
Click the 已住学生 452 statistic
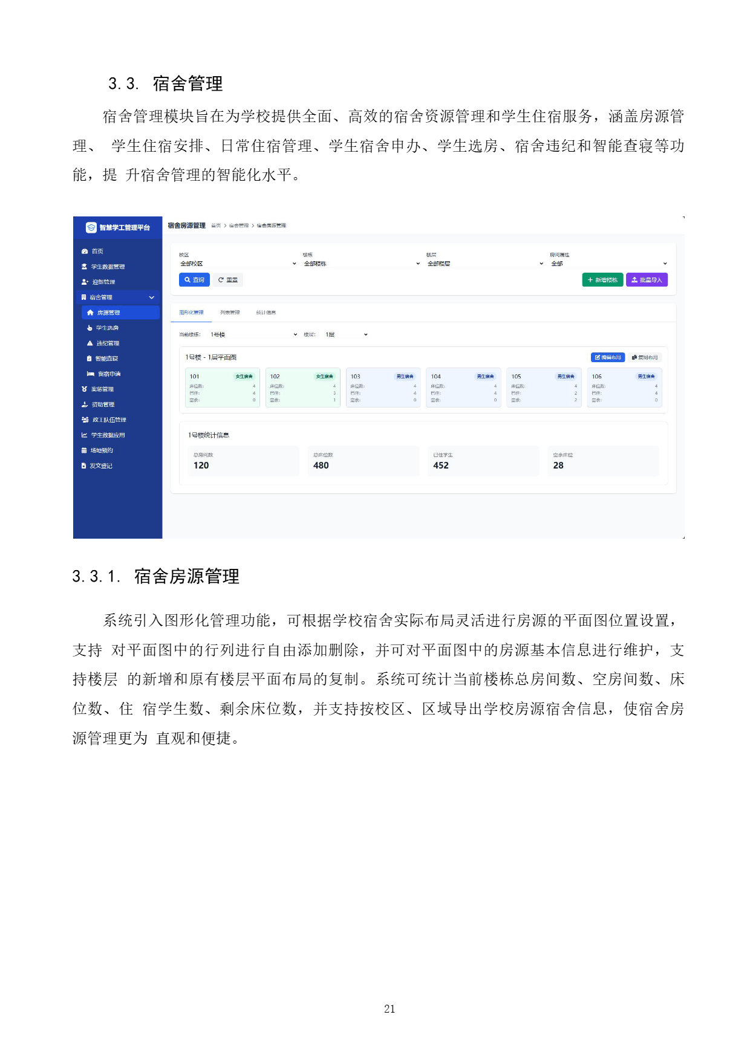pyautogui.click(x=484, y=461)
